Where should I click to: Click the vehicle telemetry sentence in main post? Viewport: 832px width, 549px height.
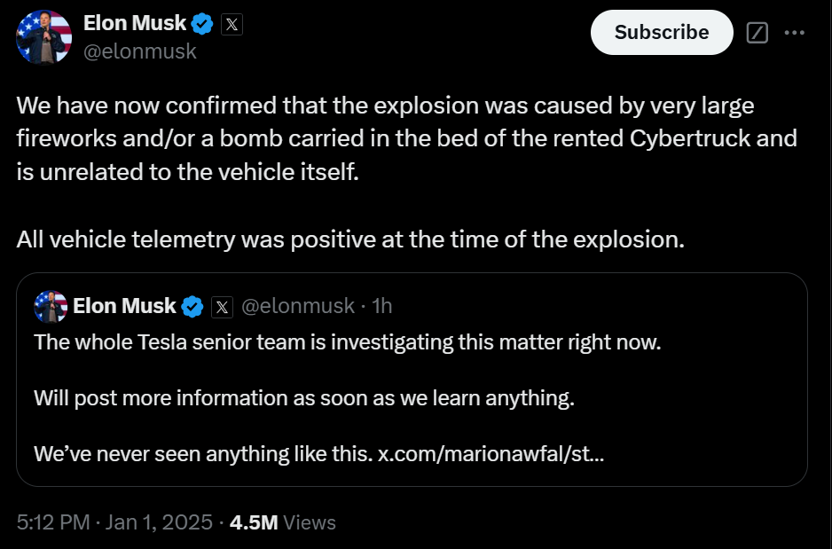(x=350, y=240)
